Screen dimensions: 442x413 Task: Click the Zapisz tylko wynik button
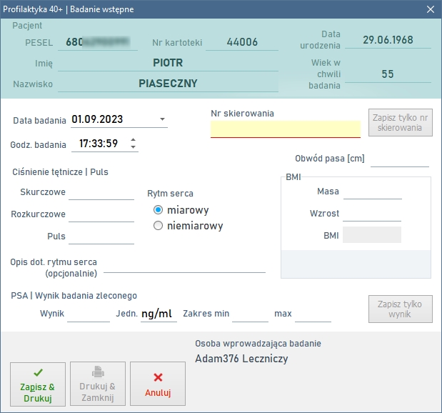tap(401, 309)
